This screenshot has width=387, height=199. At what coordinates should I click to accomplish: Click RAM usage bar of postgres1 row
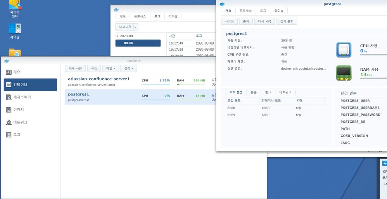[x=191, y=100]
